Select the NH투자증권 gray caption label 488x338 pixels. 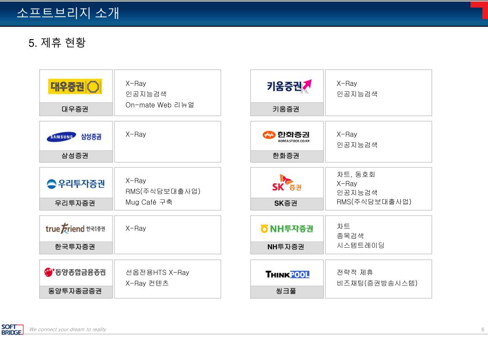(x=287, y=247)
